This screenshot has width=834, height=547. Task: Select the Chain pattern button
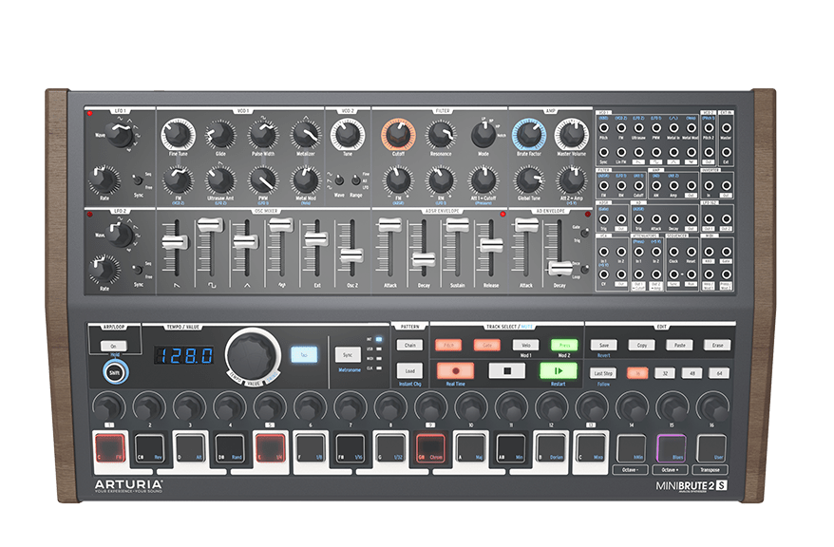[x=409, y=345]
